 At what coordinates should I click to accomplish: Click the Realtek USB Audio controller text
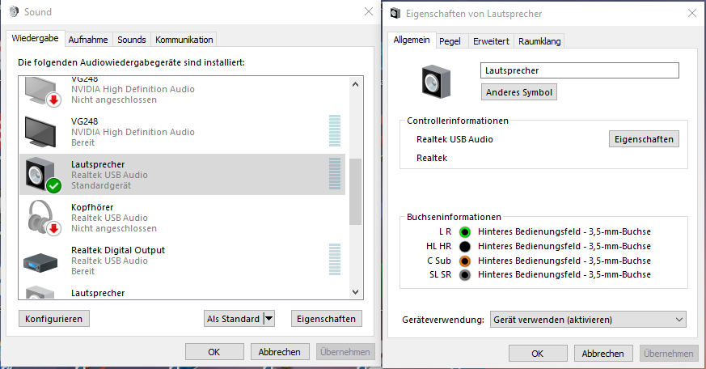pos(454,139)
